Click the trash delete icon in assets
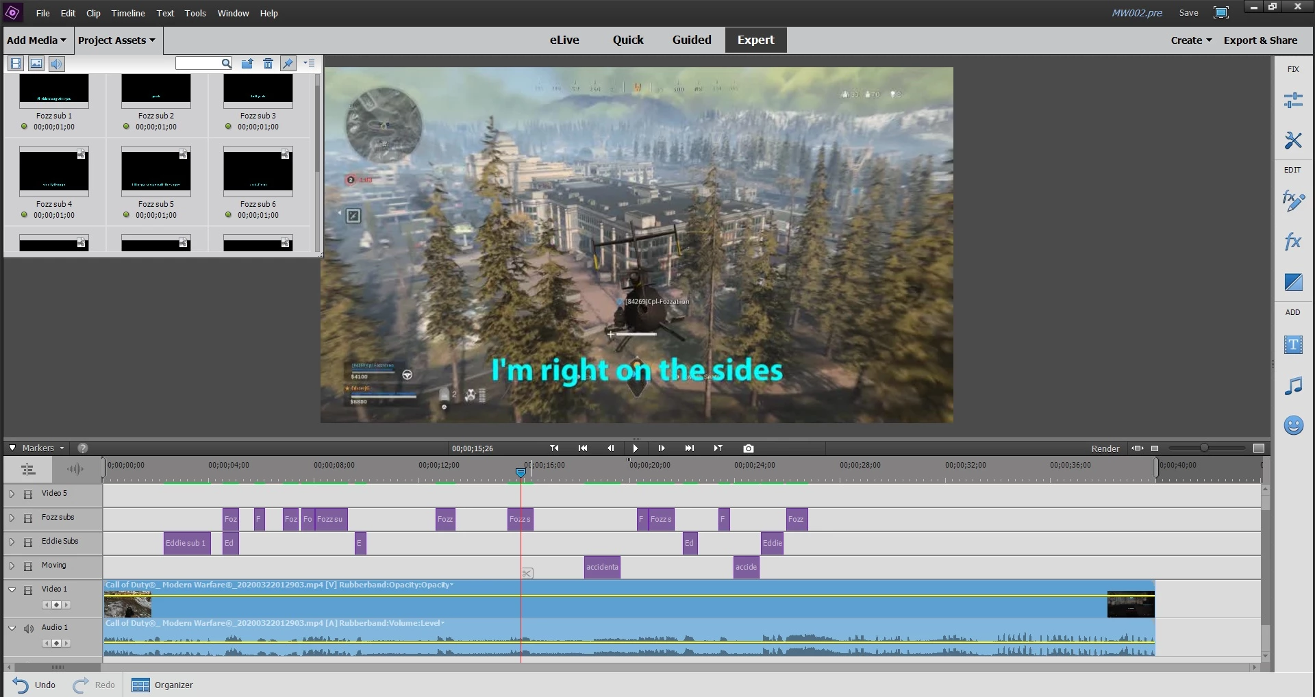 268,64
